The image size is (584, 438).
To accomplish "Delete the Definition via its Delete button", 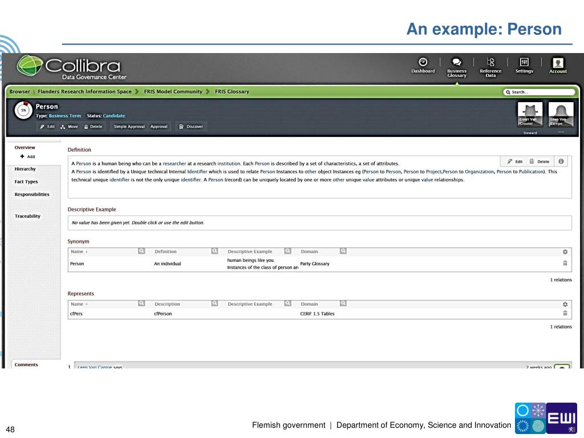I will (540, 161).
